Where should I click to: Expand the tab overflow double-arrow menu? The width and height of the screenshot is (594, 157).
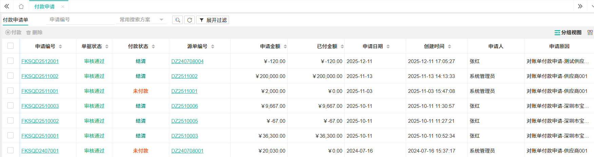[x=580, y=6]
